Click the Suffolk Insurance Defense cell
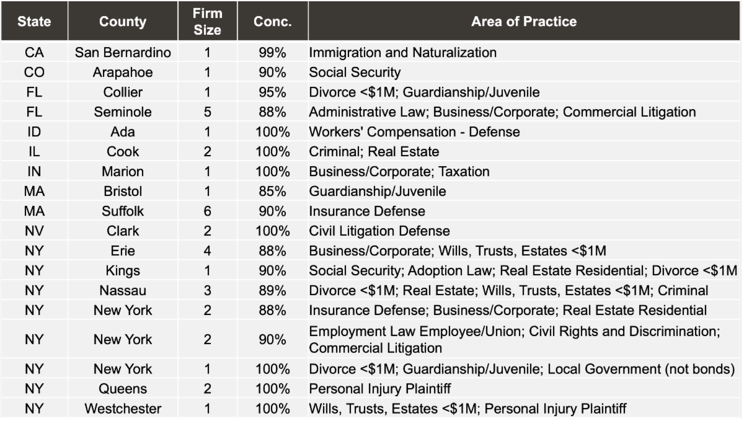Screen dimensions: 744x426 pyautogui.click(x=367, y=211)
